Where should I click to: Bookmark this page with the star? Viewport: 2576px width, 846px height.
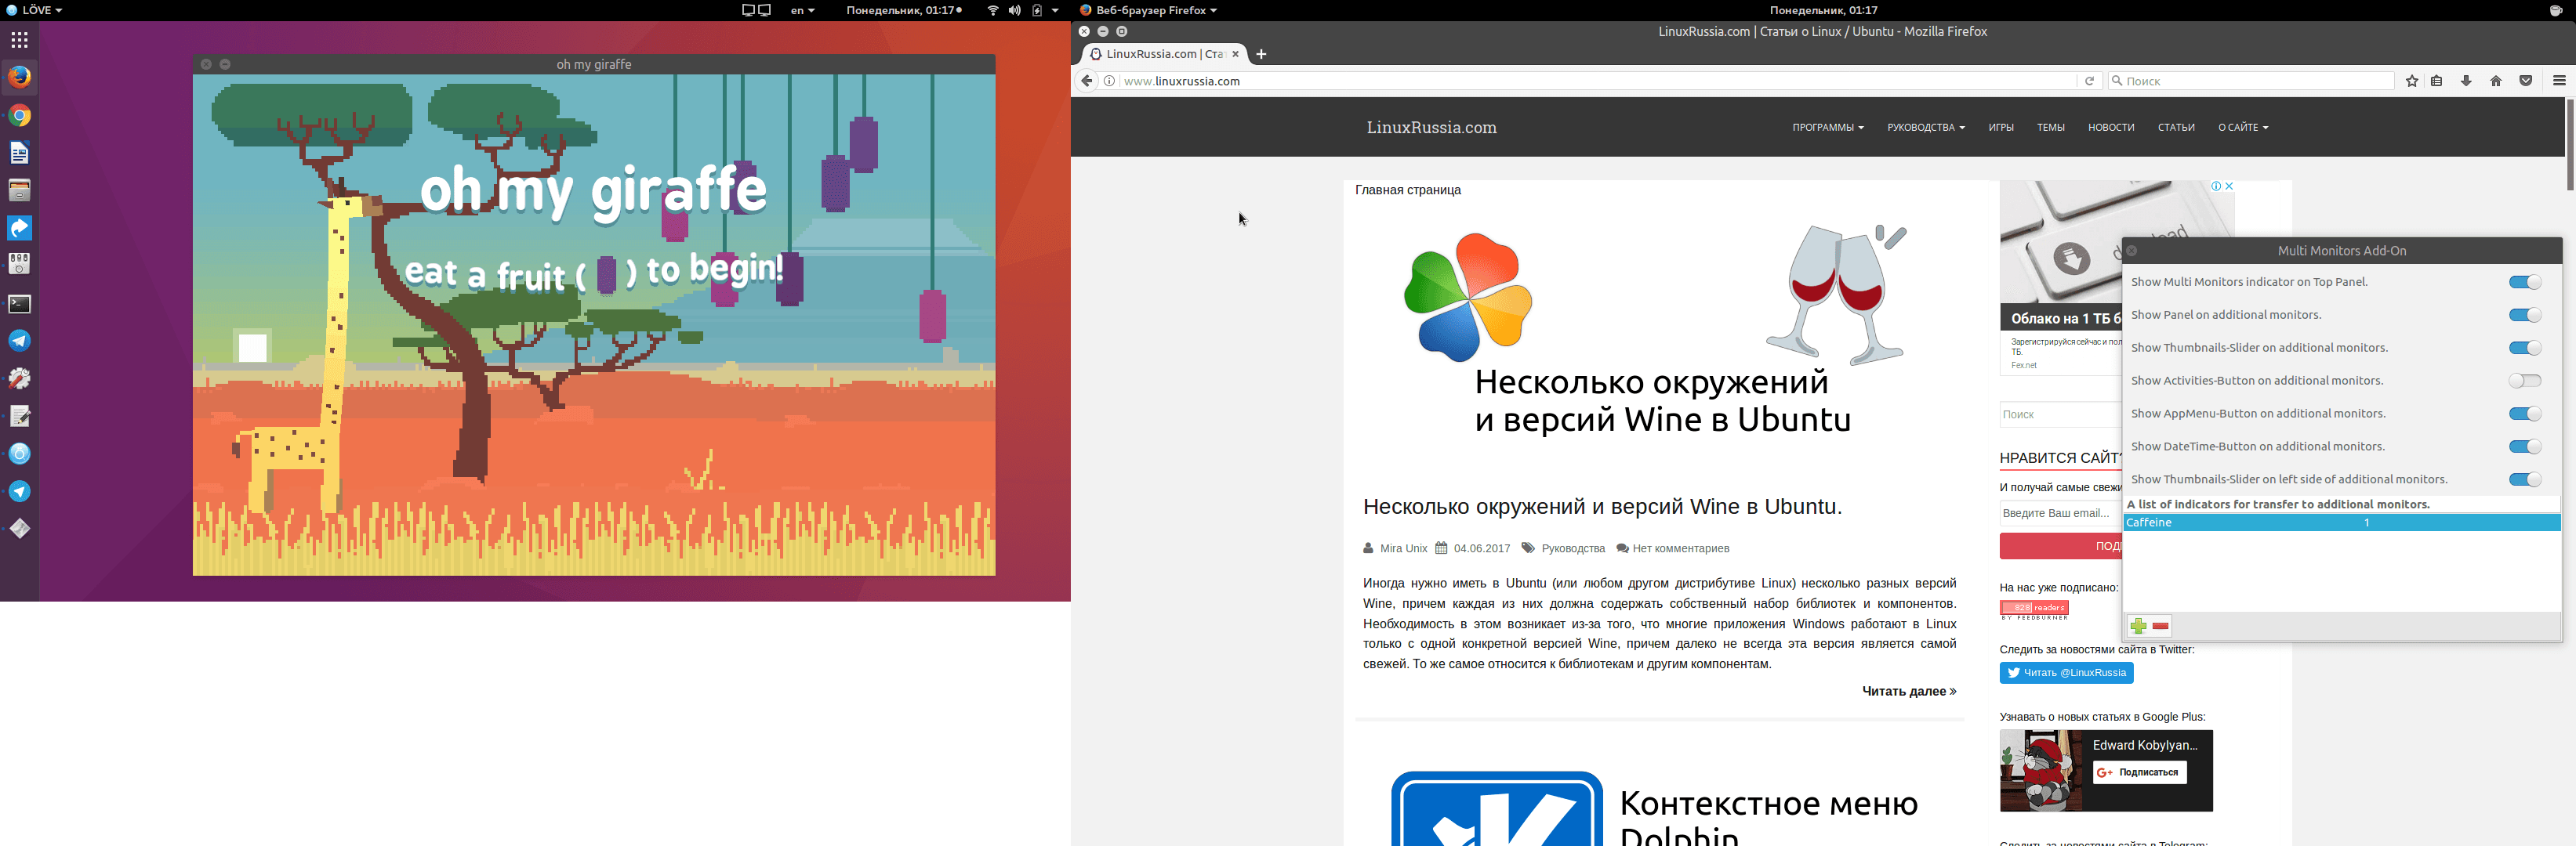click(x=2412, y=81)
